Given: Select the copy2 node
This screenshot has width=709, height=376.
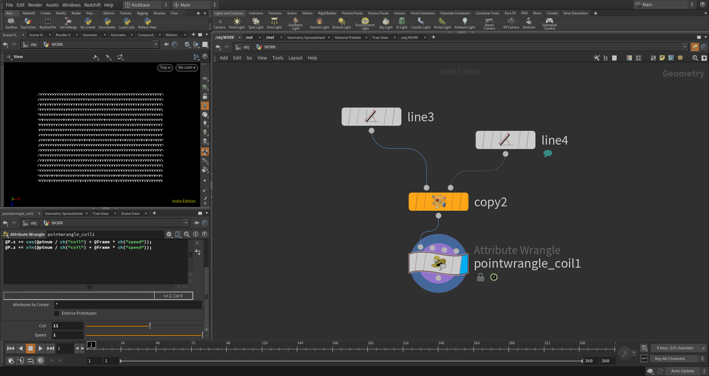Looking at the screenshot, I should pos(438,202).
